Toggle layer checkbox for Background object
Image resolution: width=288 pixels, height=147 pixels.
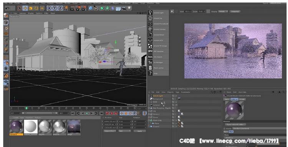click(173, 99)
